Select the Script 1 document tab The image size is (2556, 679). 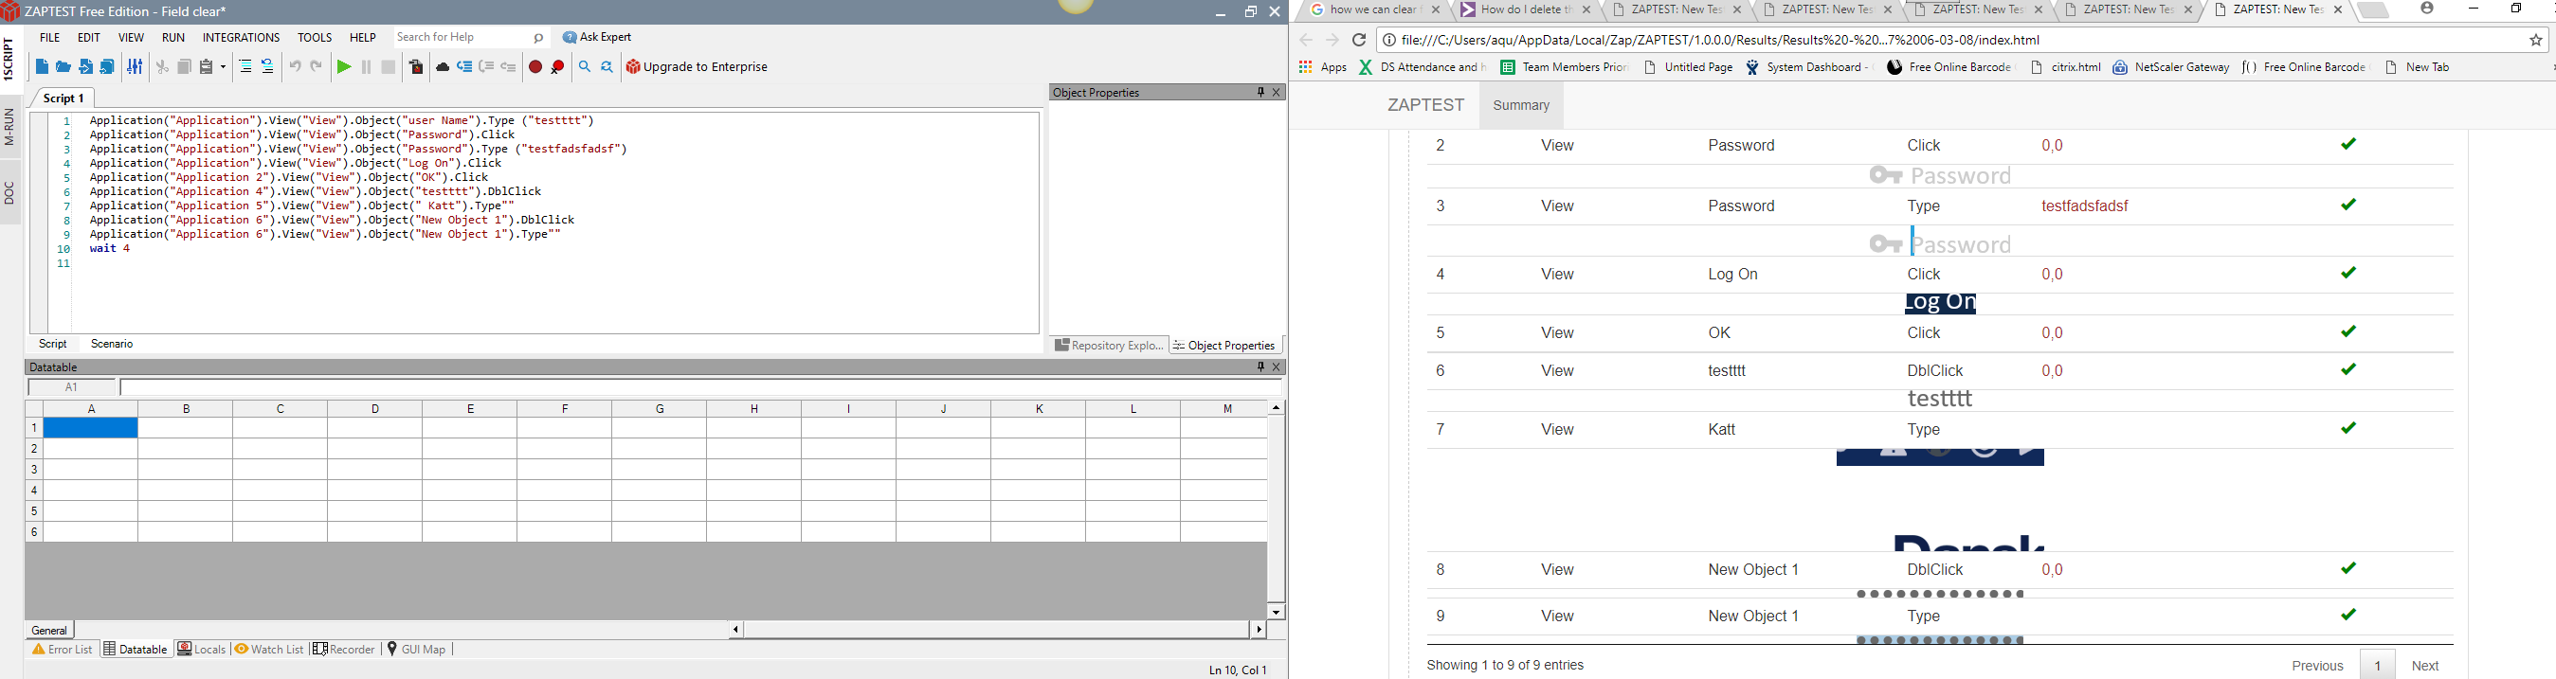[64, 98]
